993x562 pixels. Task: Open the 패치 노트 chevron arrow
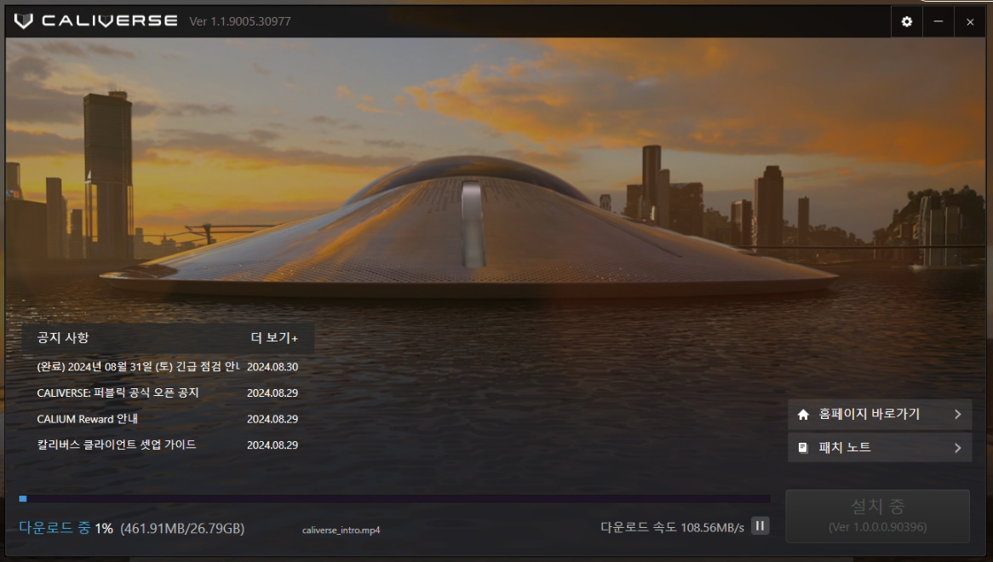click(x=957, y=448)
